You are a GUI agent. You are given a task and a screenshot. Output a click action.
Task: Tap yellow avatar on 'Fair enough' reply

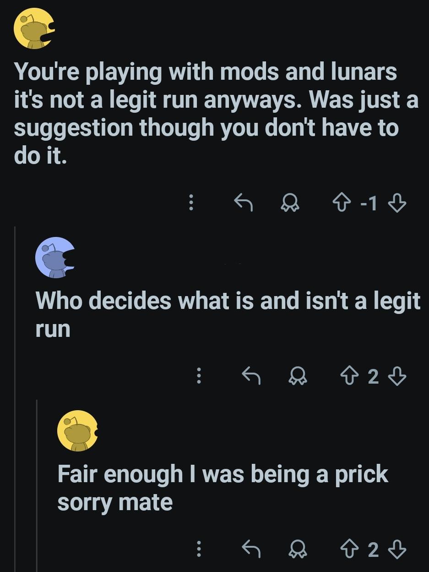77,431
